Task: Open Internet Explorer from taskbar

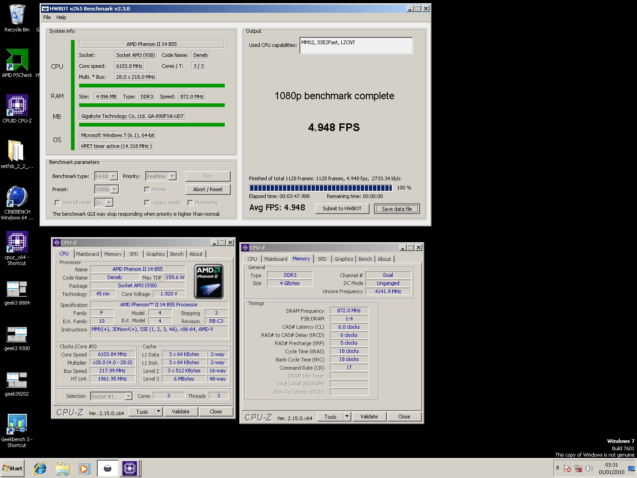Action: click(40, 468)
